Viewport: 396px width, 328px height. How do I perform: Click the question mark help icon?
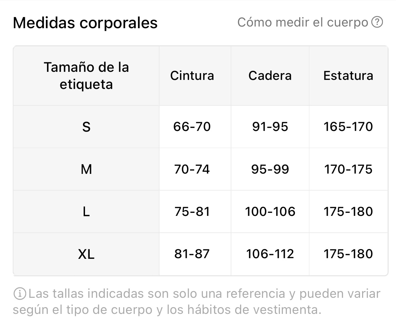click(x=377, y=22)
